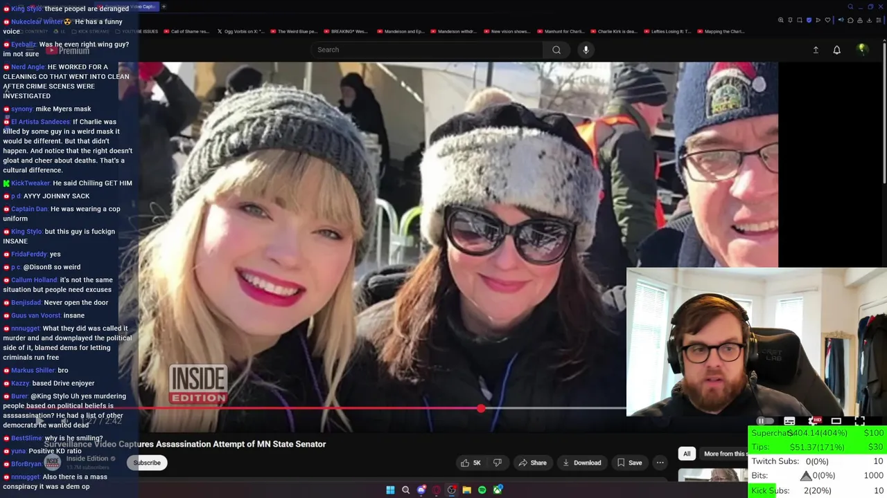Open the browser extensions cube icon
The width and height of the screenshot is (887, 498).
[x=850, y=20]
